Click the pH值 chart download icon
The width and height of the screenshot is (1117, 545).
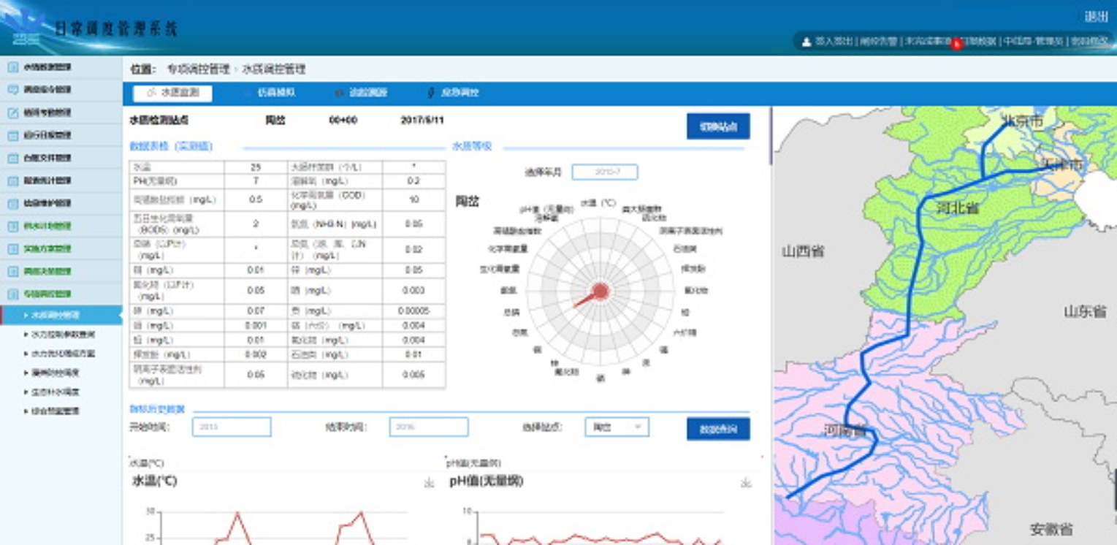pyautogui.click(x=746, y=483)
